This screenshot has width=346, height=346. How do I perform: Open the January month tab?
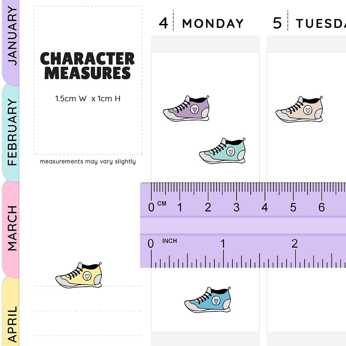[12, 36]
